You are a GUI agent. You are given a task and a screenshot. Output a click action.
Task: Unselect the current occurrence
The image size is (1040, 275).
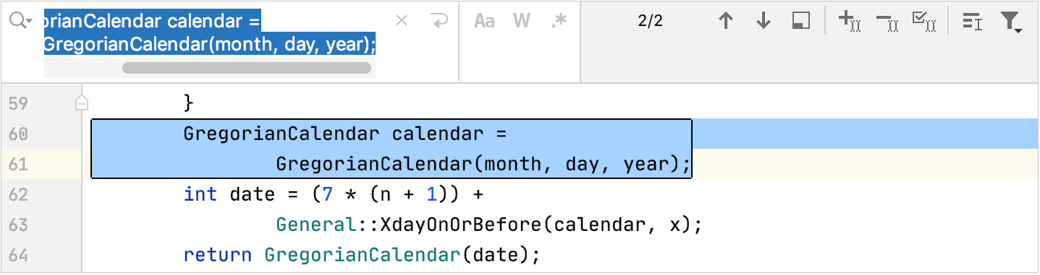pos(887,22)
